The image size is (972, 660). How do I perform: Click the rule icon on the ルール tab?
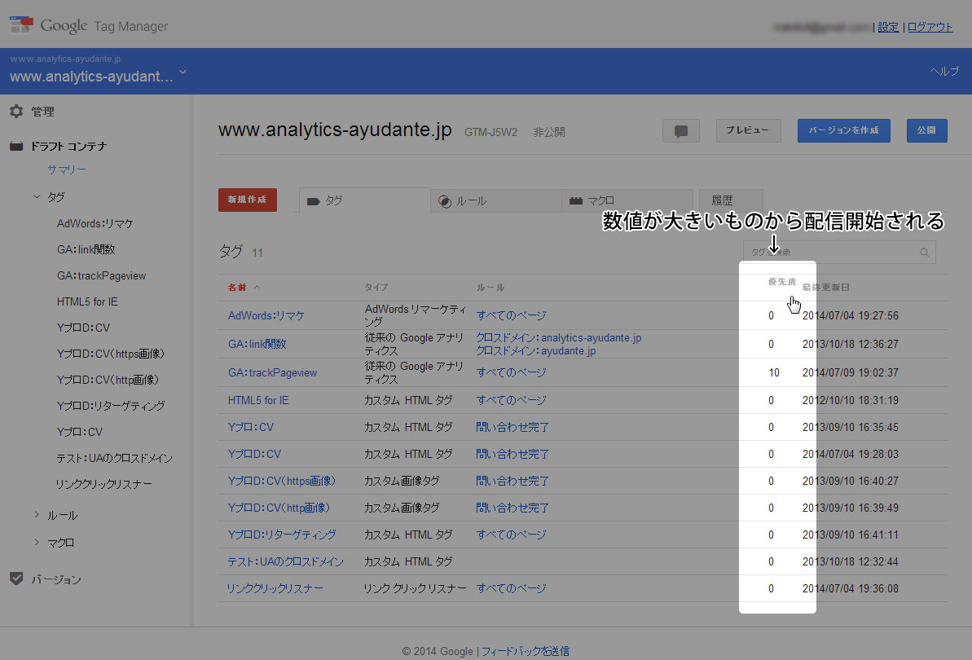445,200
